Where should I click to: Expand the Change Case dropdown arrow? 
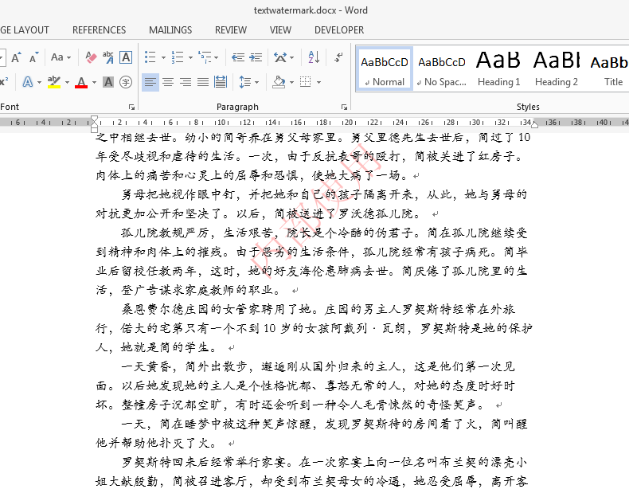coord(69,58)
